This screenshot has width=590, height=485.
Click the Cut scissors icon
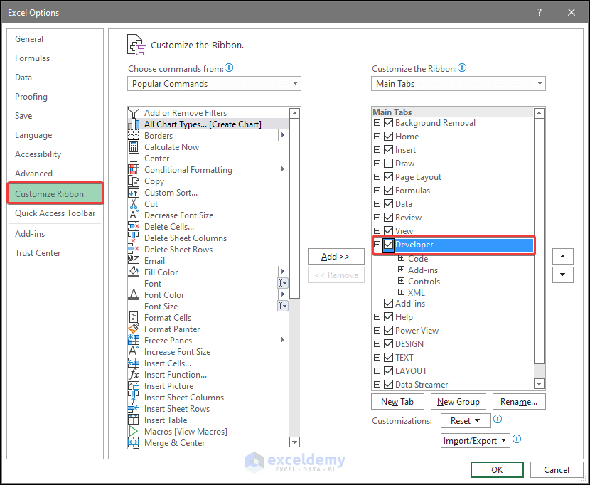coord(134,203)
